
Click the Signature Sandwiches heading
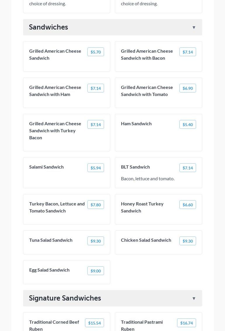(65, 298)
